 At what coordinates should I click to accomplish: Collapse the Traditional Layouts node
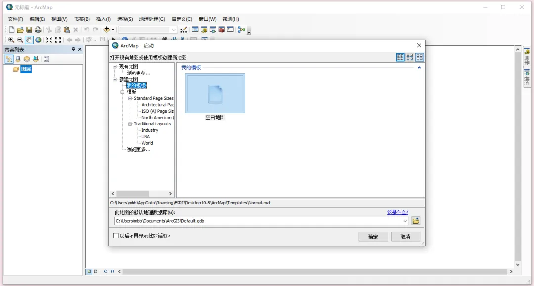click(x=130, y=124)
